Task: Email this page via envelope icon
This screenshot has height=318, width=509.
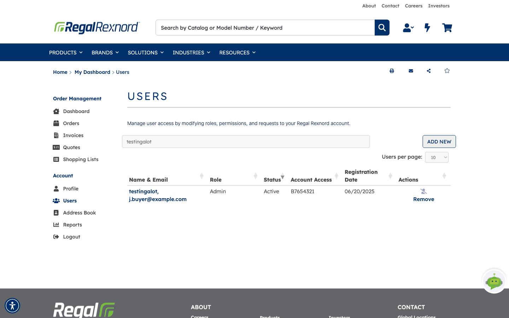Action: (411, 71)
